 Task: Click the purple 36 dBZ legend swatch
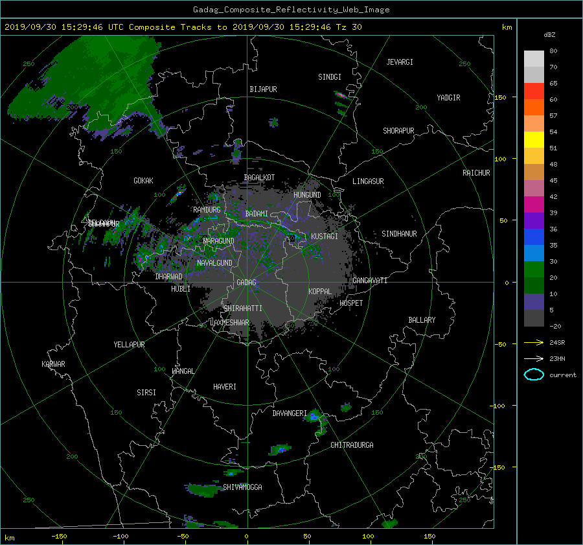[x=534, y=221]
